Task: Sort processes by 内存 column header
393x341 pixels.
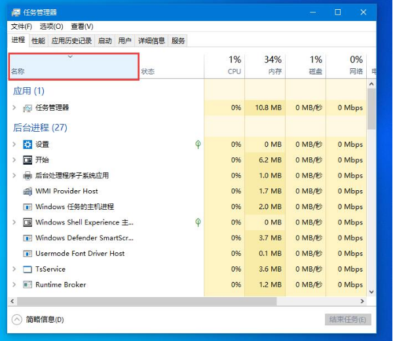Action: 266,65
